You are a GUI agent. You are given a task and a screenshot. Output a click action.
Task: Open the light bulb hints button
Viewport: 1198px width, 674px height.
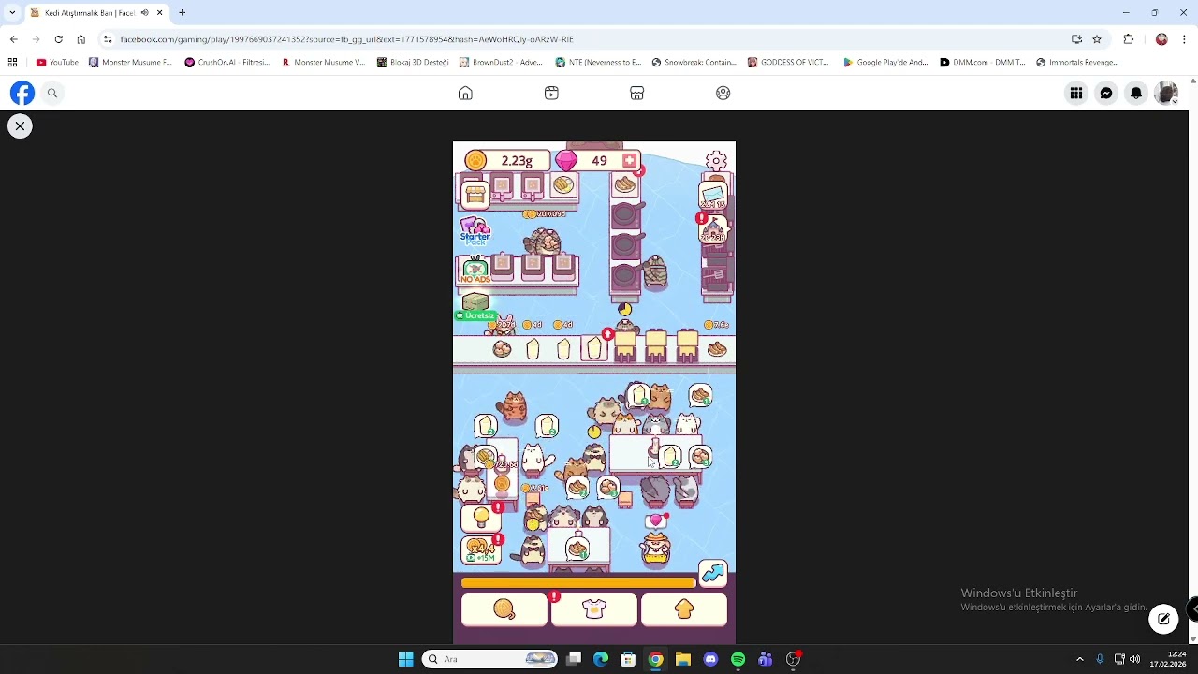point(481,517)
